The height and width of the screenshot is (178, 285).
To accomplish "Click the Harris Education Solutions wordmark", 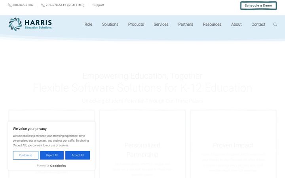I will (x=38, y=25).
